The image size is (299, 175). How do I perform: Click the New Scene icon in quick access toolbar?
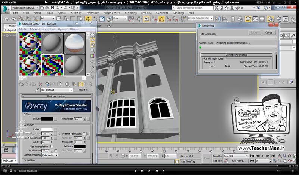pos(42,8)
